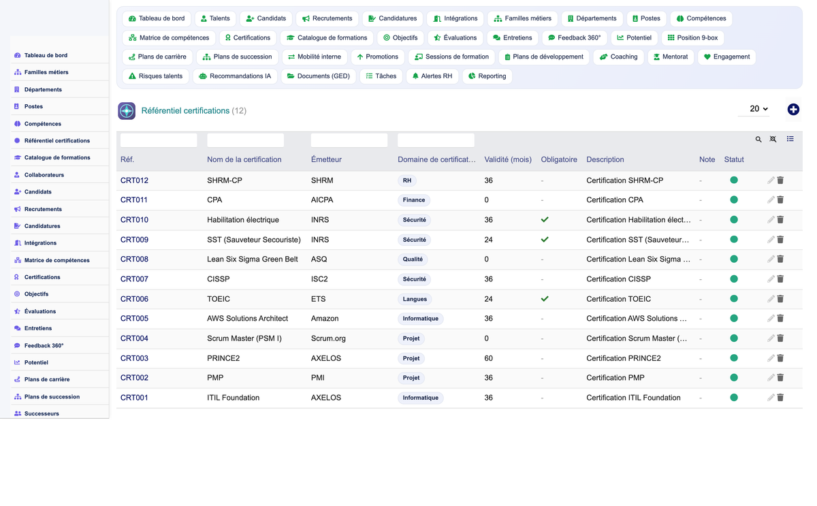This screenshot has height=506, width=817.
Task: Delete the PRINCE2 row via trash icon
Action: coord(780,358)
